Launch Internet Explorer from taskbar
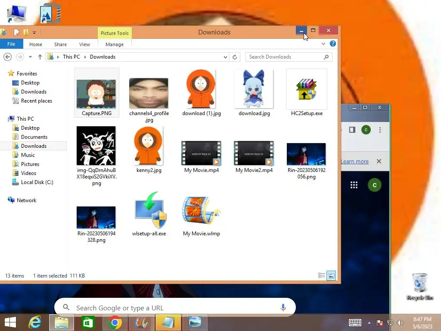This screenshot has height=331, width=441. point(35,322)
